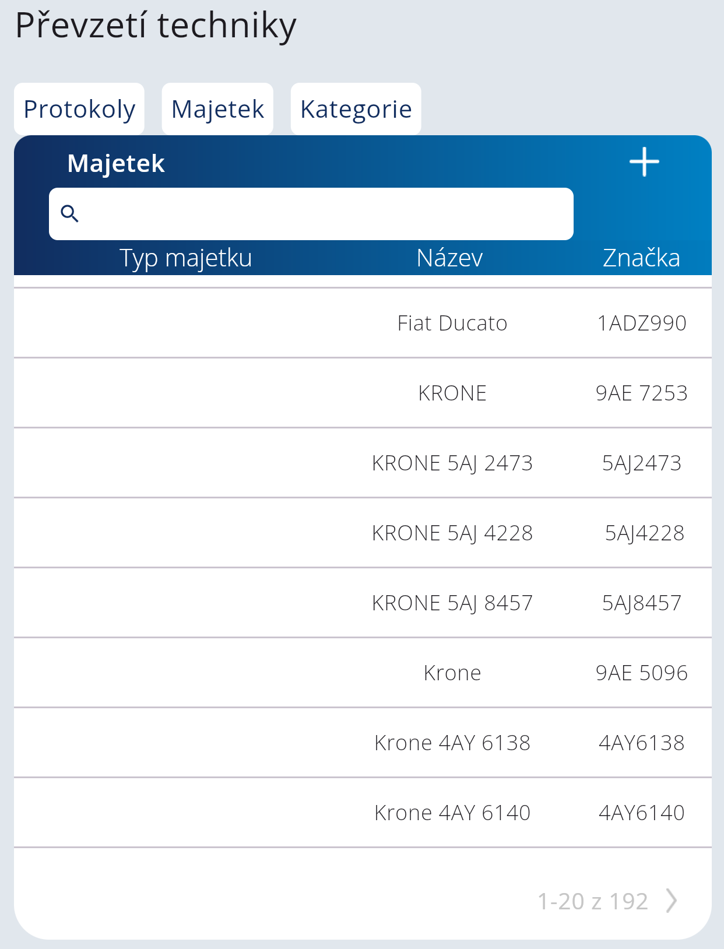Sort by Název column header
The height and width of the screenshot is (949, 724).
point(449,258)
